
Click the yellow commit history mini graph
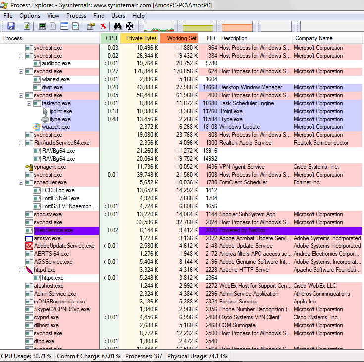click(x=198, y=26)
